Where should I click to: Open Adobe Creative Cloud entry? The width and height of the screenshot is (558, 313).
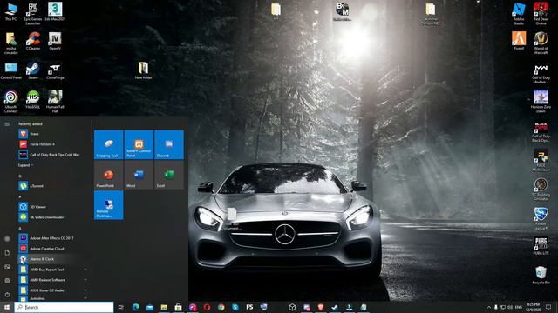(53, 249)
